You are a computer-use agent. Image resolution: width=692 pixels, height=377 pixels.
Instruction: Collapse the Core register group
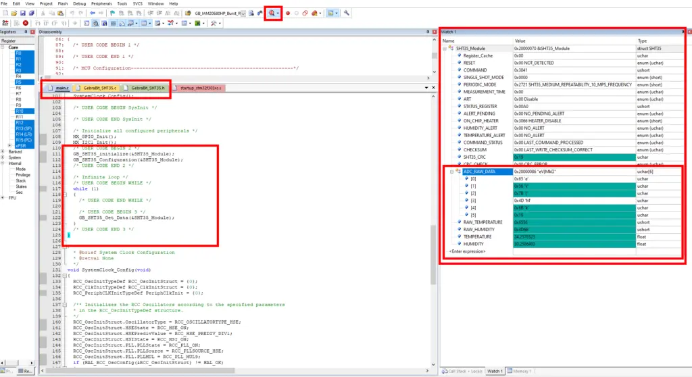pyautogui.click(x=3, y=47)
